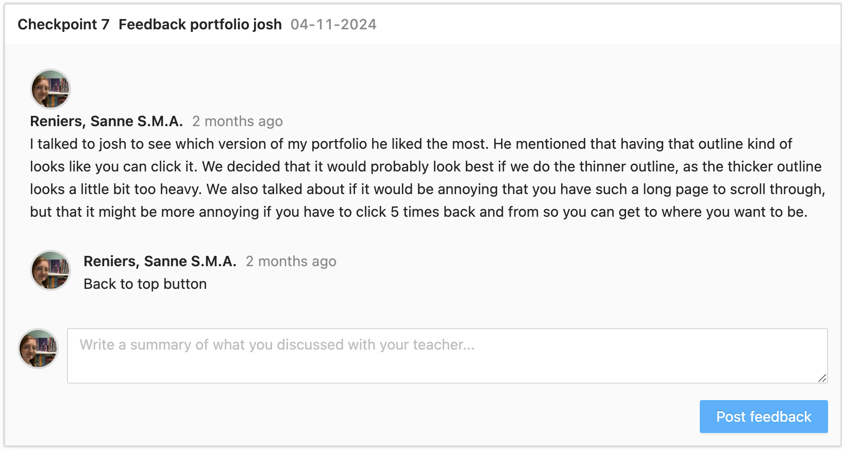Click '2 months ago' on the first comment

click(x=237, y=121)
